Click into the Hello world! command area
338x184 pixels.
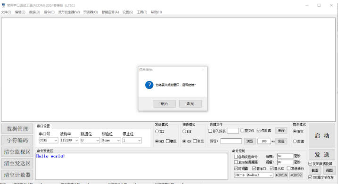coord(132,167)
